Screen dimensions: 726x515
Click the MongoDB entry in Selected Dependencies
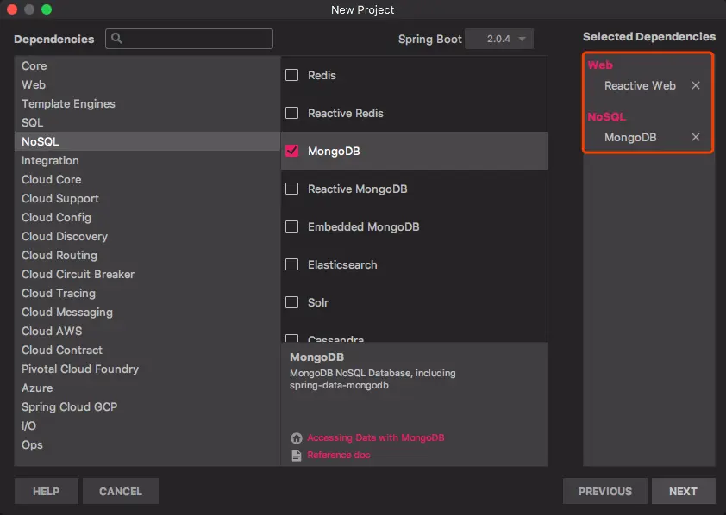pos(630,137)
